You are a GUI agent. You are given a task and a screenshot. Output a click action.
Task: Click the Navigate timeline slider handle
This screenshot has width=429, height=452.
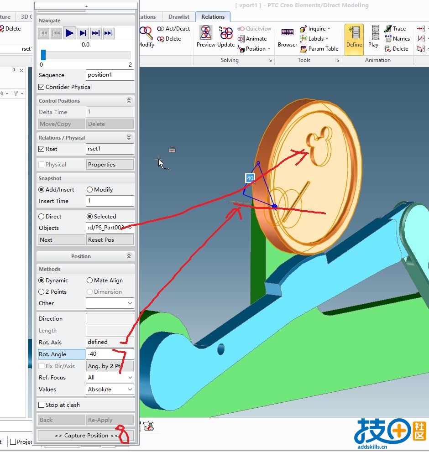coord(43,55)
